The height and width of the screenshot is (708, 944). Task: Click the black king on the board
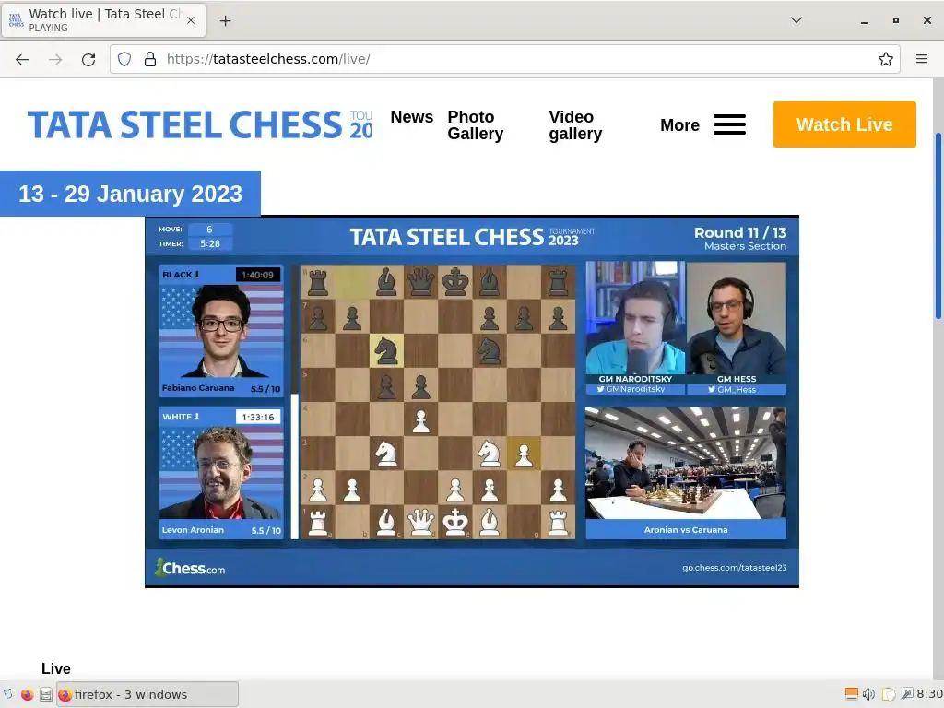point(455,282)
